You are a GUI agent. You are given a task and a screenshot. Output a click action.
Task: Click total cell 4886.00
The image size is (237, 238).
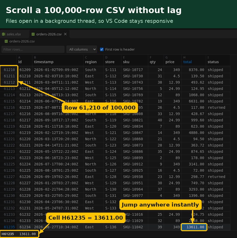click(194, 133)
